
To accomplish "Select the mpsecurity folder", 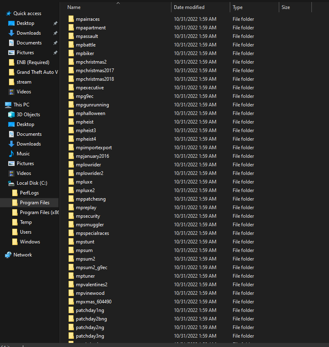I will [88, 216].
